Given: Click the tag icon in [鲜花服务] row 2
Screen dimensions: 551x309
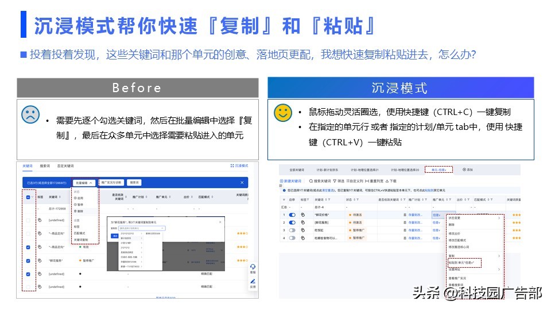Looking at the screenshot, I should pos(302,223).
